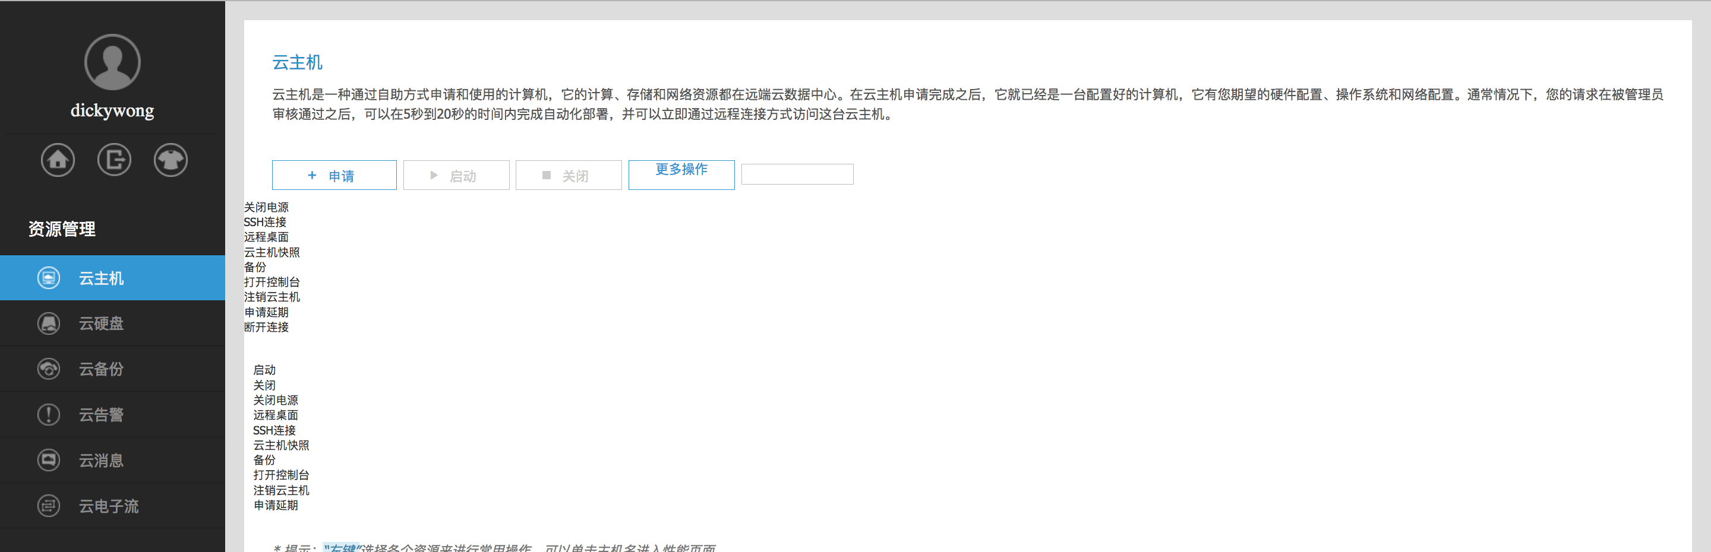
Task: Open the theme skin T-shirt icon
Action: tap(171, 160)
